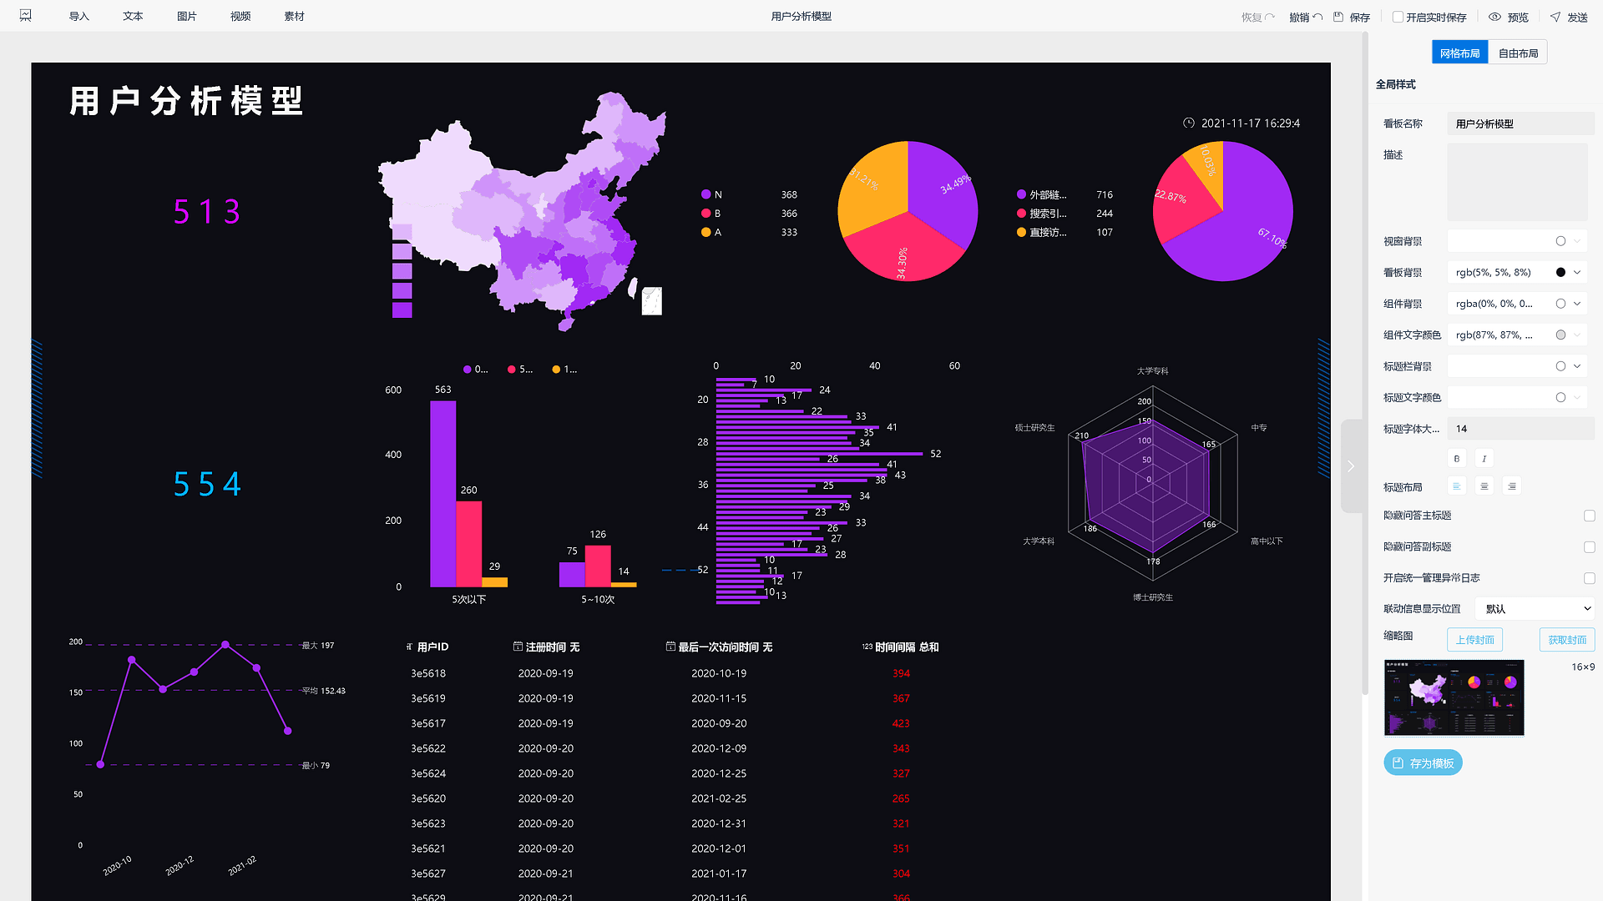Align title layout to the right
Screen dimensions: 1603x901
(1512, 486)
